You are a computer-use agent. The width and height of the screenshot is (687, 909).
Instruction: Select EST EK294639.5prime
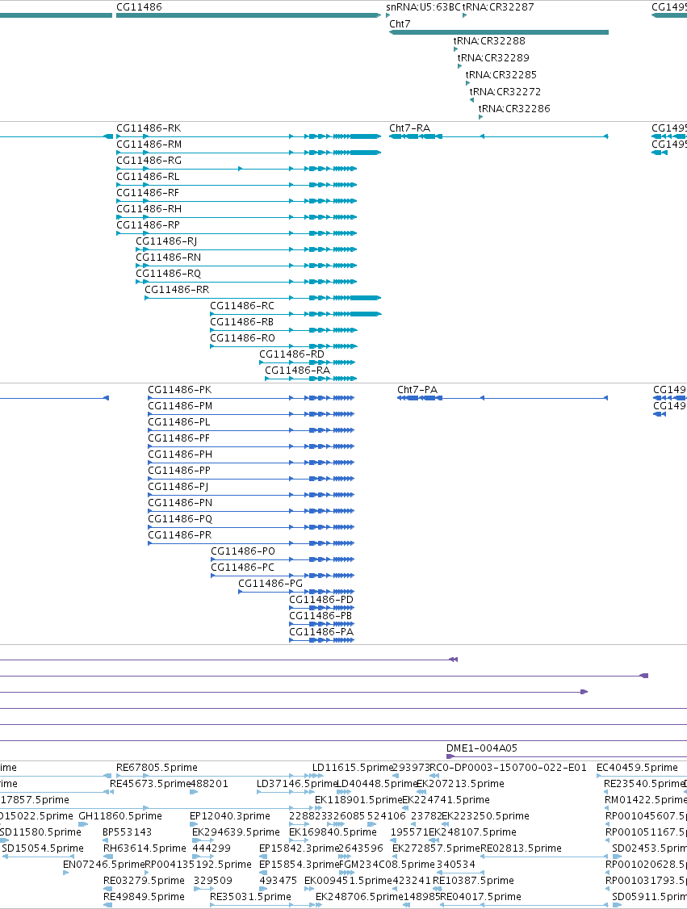(x=236, y=833)
